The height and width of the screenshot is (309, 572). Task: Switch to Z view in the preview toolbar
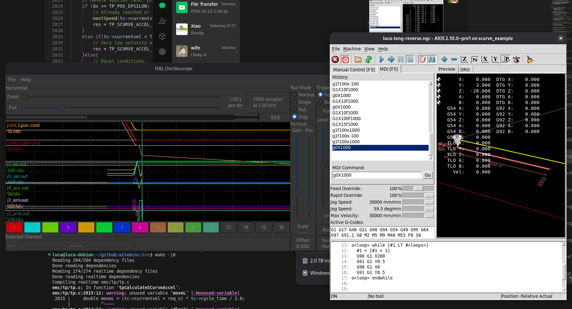464,59
